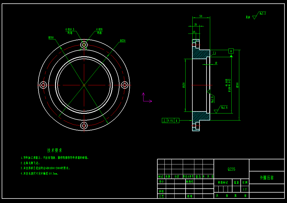This screenshot has height=203, width=287.
Task: Select the horizontal Ra1.6 roughness text
Action: click(224, 108)
